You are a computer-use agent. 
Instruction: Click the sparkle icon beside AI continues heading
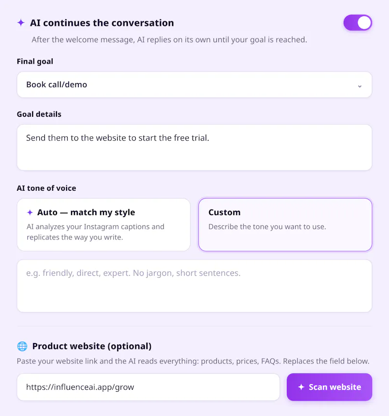click(x=21, y=23)
